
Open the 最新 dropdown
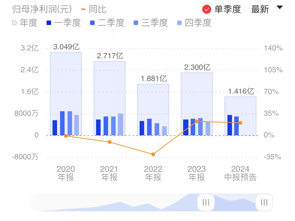(x=260, y=9)
